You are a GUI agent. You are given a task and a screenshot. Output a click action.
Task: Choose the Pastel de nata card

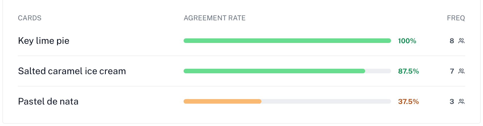pyautogui.click(x=48, y=101)
